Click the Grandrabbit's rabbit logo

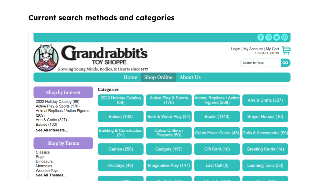pyautogui.click(x=46, y=58)
